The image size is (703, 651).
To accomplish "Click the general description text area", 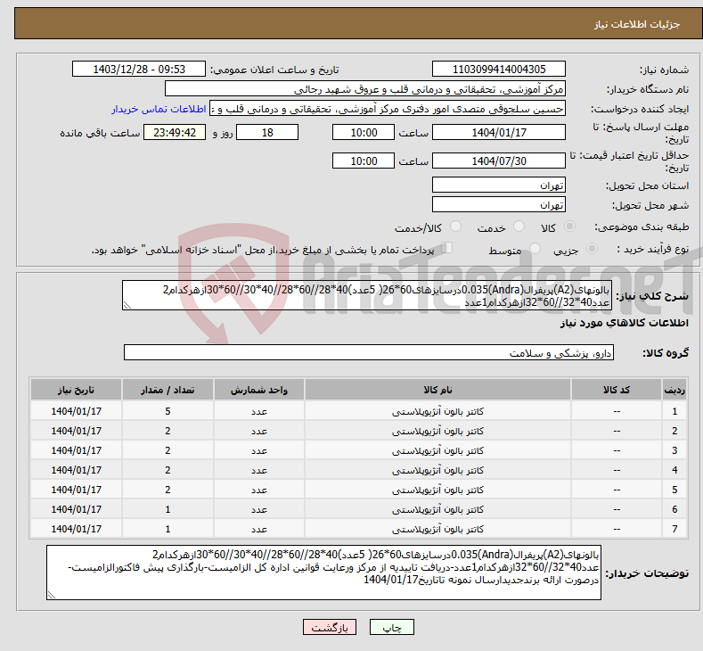I will (367, 295).
